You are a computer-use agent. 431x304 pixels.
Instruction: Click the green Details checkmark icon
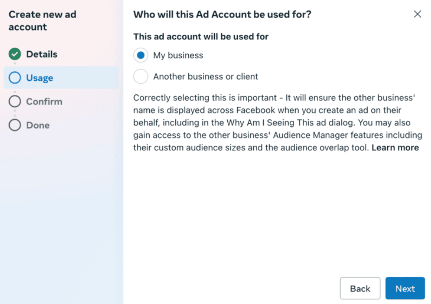click(x=15, y=54)
